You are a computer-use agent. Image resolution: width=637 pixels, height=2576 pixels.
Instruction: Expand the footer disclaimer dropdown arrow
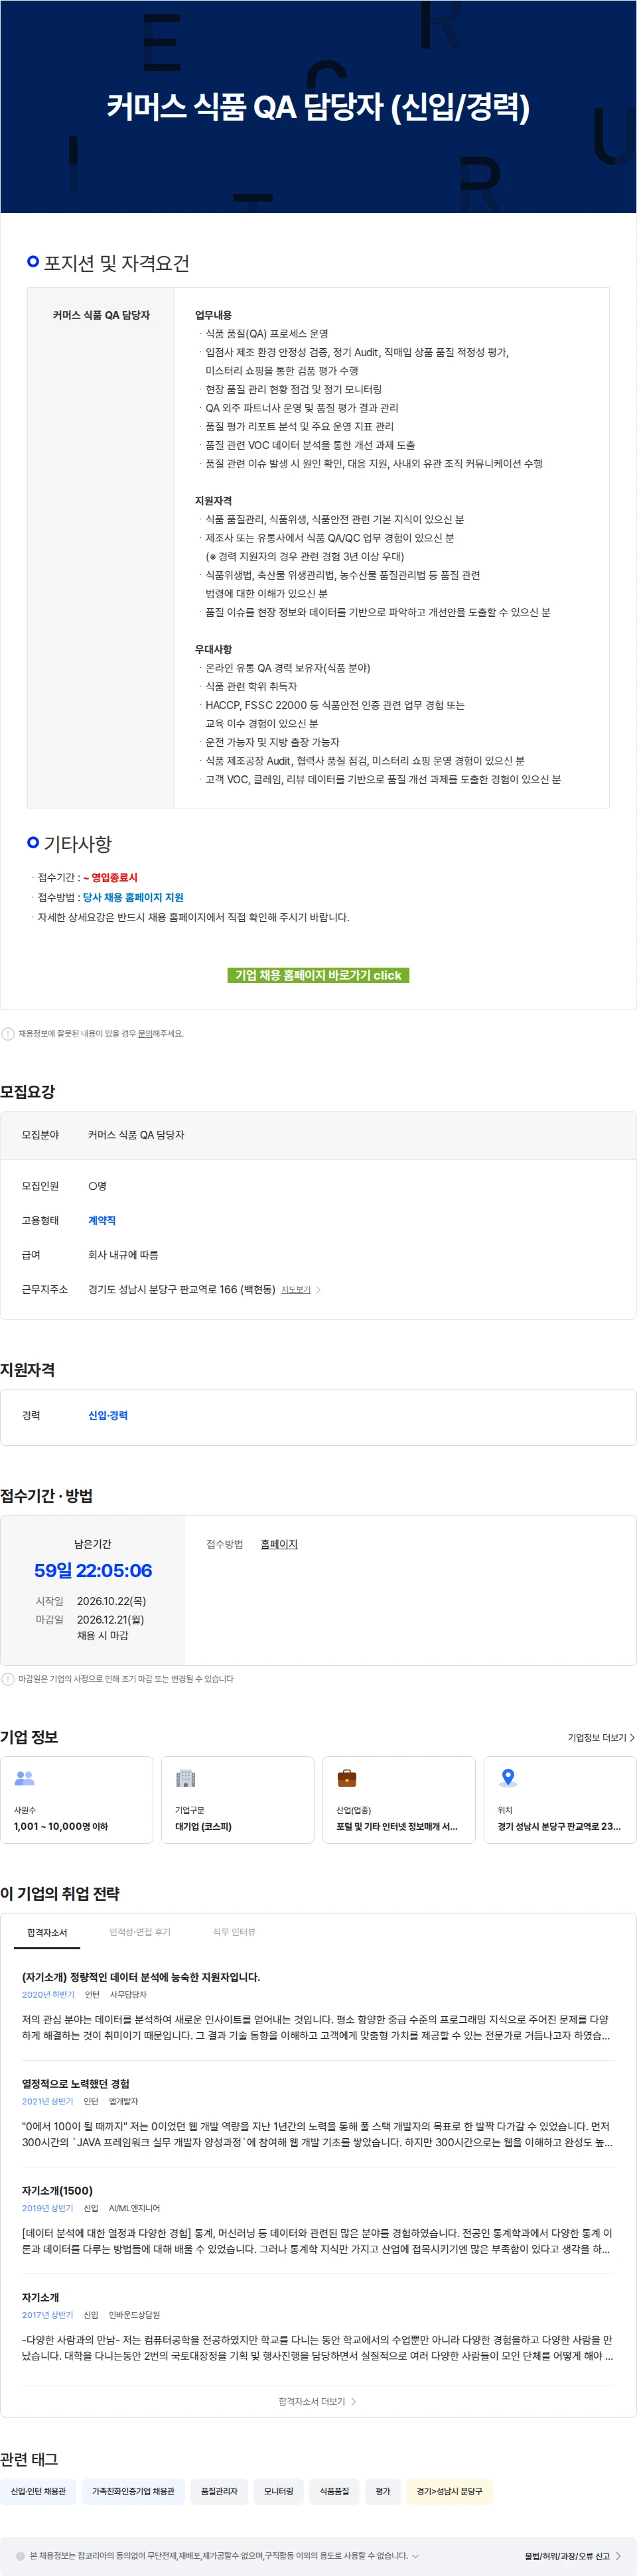pyautogui.click(x=415, y=2556)
